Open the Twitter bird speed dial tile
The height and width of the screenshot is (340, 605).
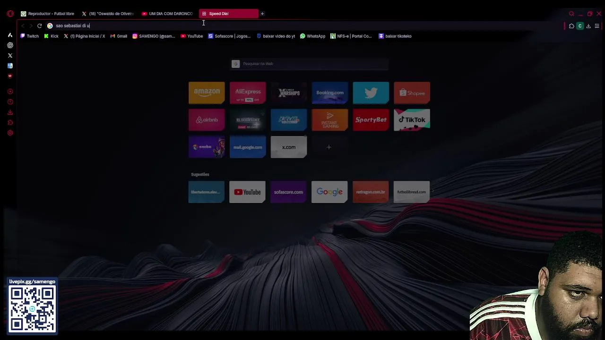tap(371, 93)
